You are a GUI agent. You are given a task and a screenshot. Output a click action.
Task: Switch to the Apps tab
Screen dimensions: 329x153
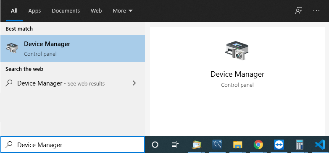(34, 10)
